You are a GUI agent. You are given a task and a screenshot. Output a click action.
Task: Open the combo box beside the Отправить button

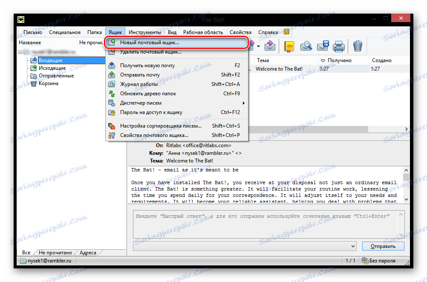click(x=245, y=246)
